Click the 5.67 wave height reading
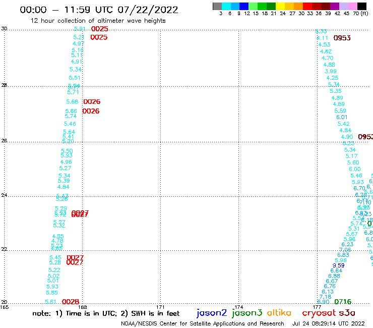 pyautogui.click(x=352, y=234)
